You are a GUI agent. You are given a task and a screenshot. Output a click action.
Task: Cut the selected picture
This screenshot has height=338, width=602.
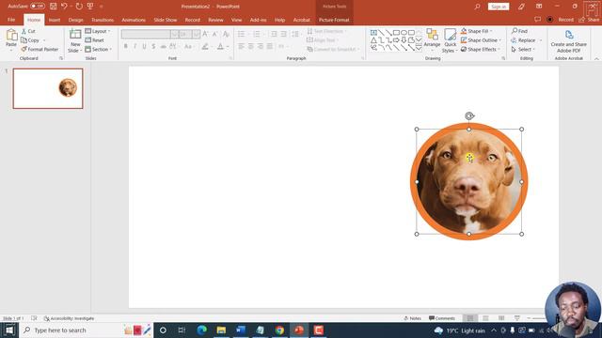tap(28, 31)
